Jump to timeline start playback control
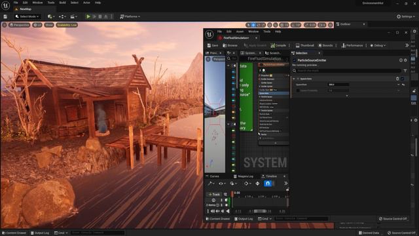419x236 pixels. click(x=208, y=211)
